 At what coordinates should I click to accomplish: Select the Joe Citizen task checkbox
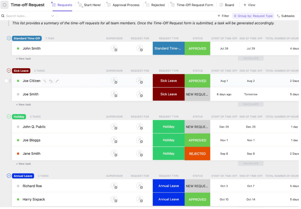click(6, 81)
